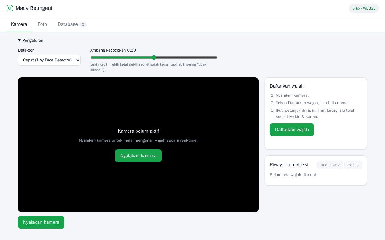Viewport: 385px width, 240px height.
Task: Click the step 'Nyalakan kamera.' list item
Action: [292, 95]
